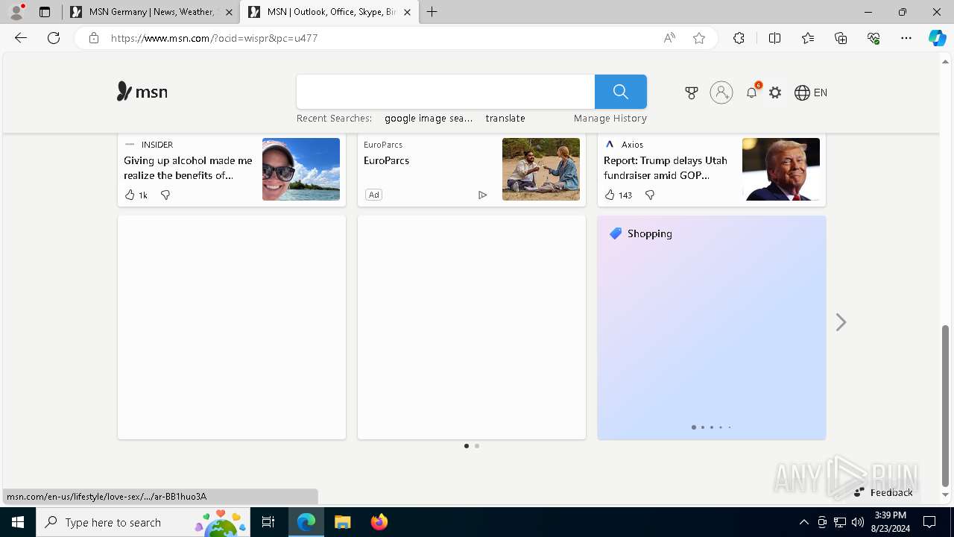Open File Explorer from taskbar

(x=342, y=522)
